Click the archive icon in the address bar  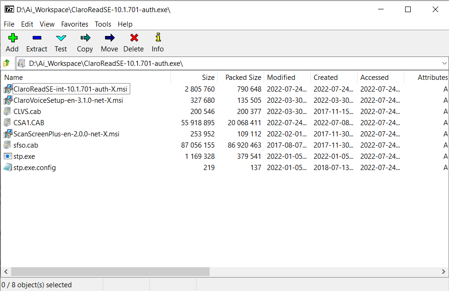(21, 63)
